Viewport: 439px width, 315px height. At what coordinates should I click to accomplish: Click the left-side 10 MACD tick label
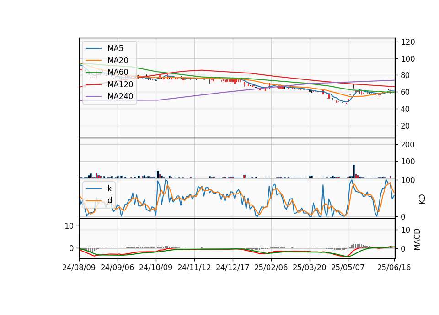coord(69,226)
